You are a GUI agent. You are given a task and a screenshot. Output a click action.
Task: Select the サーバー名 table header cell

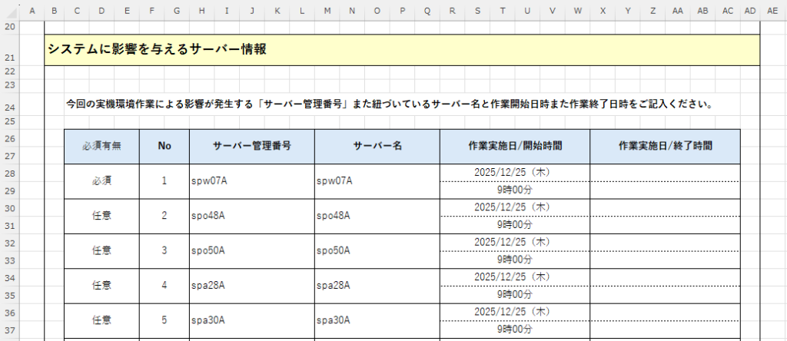coord(377,146)
